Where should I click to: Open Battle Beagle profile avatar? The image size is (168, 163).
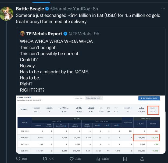[7, 14]
